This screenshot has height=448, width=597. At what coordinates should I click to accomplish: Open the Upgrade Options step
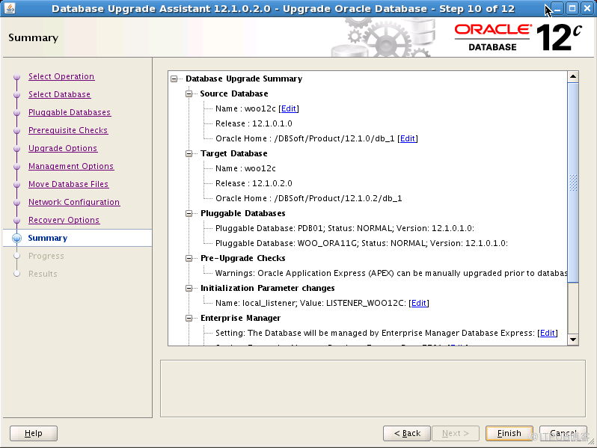[x=63, y=148]
